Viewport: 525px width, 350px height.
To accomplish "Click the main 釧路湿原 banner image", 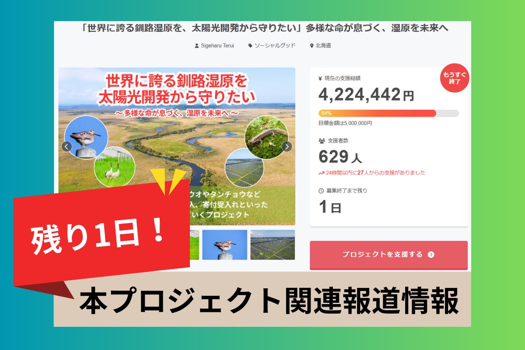I will (x=177, y=131).
